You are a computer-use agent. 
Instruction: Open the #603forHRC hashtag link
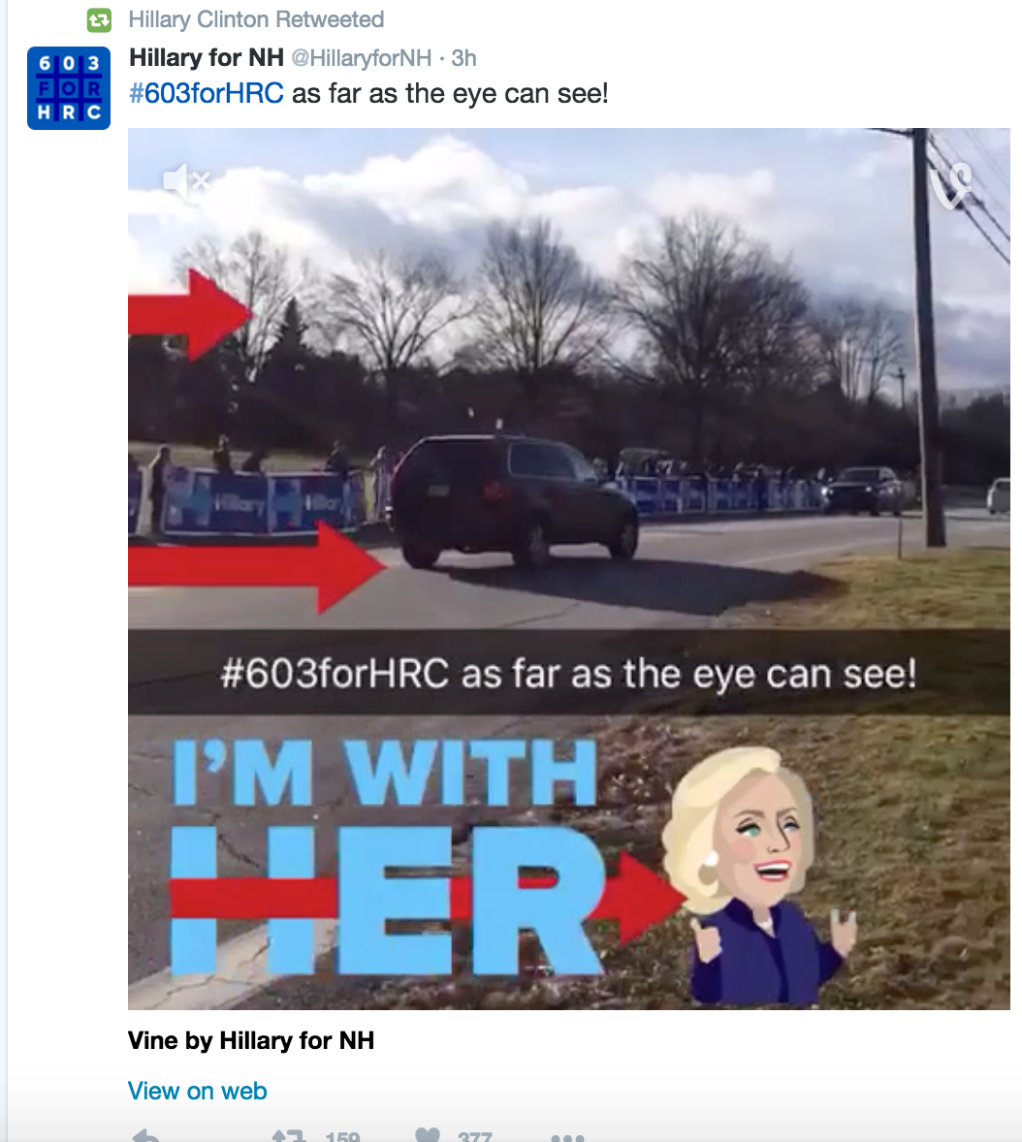207,93
